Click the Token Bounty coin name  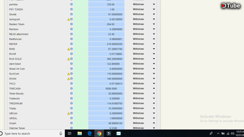[16, 94]
